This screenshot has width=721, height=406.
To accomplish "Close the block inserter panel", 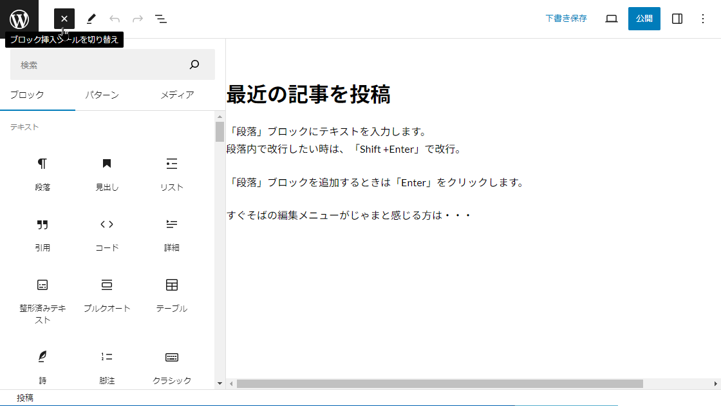I will point(64,19).
